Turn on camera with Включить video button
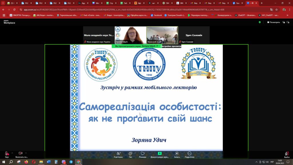The width and height of the screenshot is (293, 165). point(21,155)
